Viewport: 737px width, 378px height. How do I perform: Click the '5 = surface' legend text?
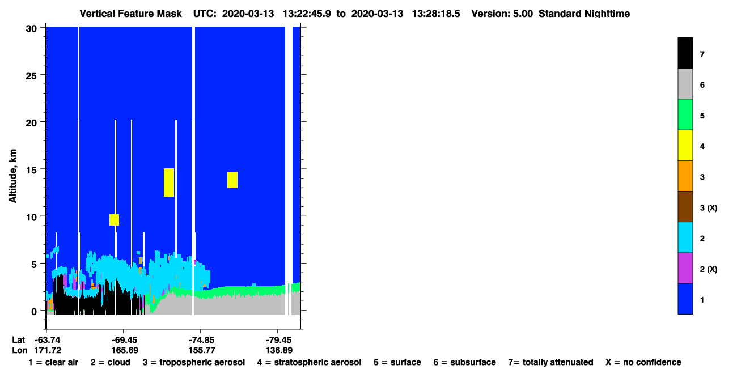[x=397, y=362]
